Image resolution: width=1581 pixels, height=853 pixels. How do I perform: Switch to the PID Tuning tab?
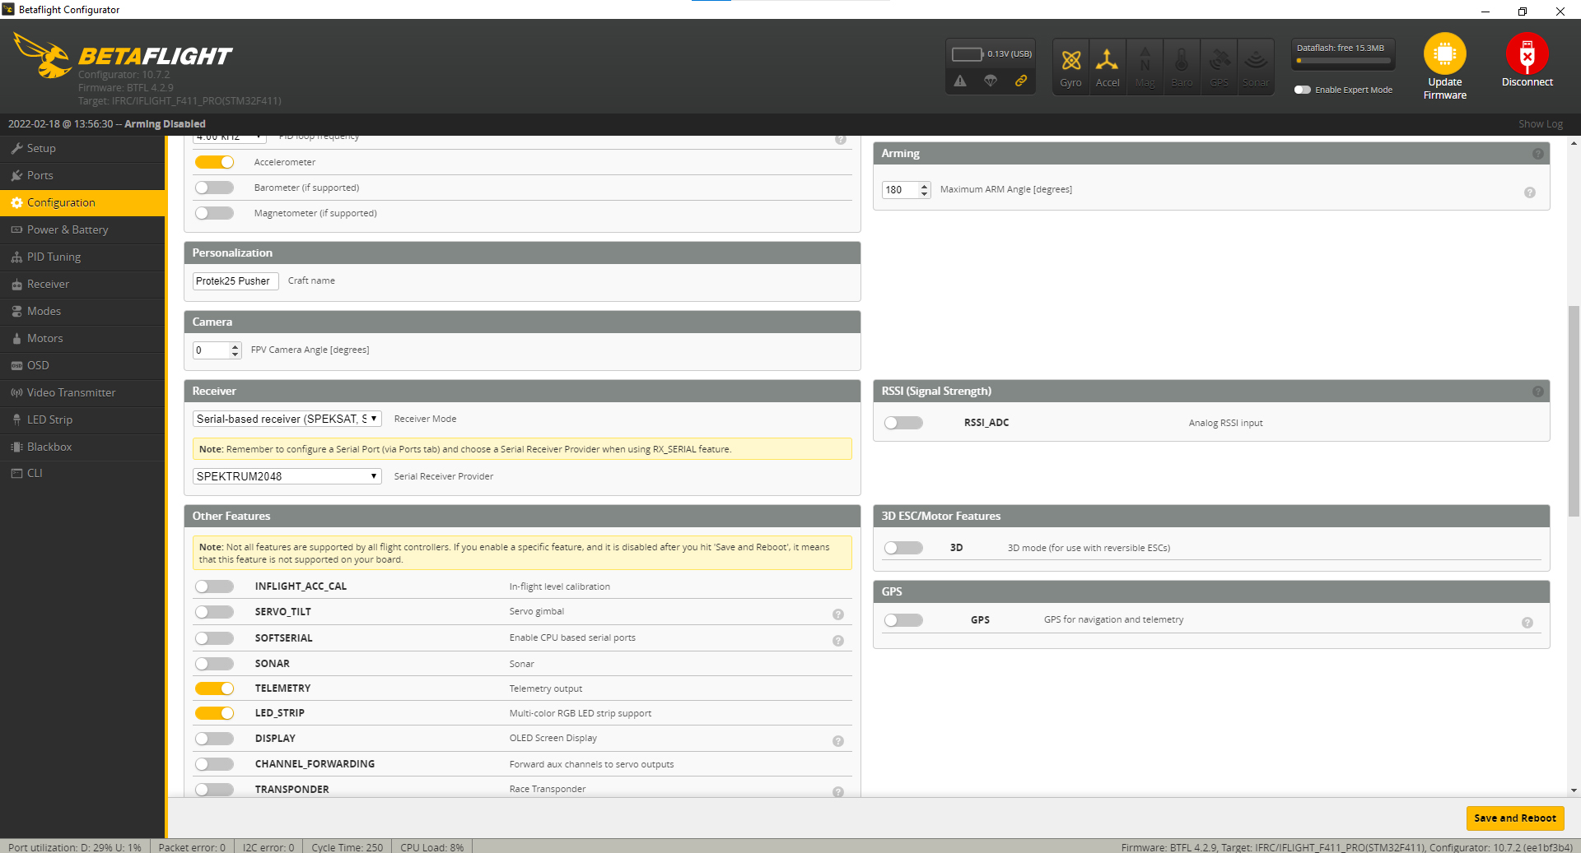tap(54, 257)
